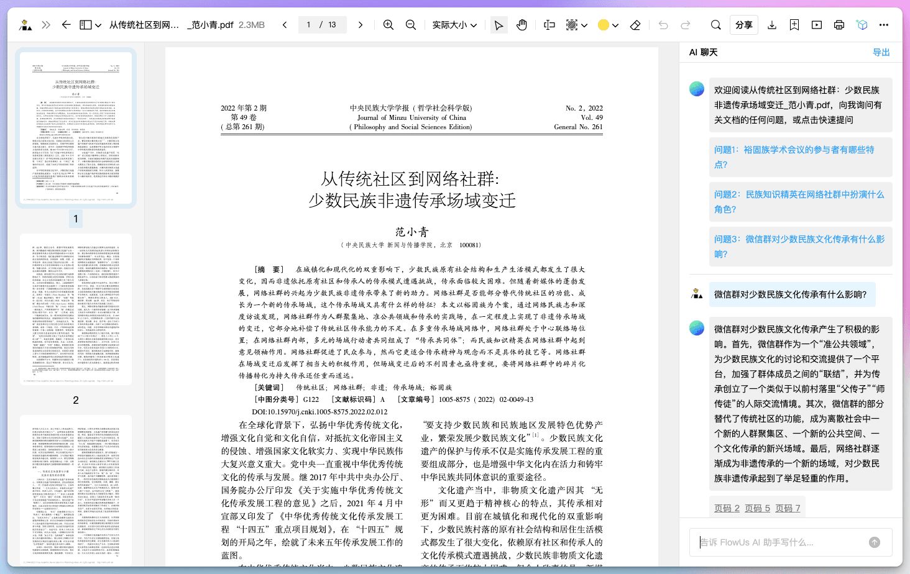Toggle the thumbnail sidebar panel icon
The image size is (910, 574).
(x=86, y=25)
